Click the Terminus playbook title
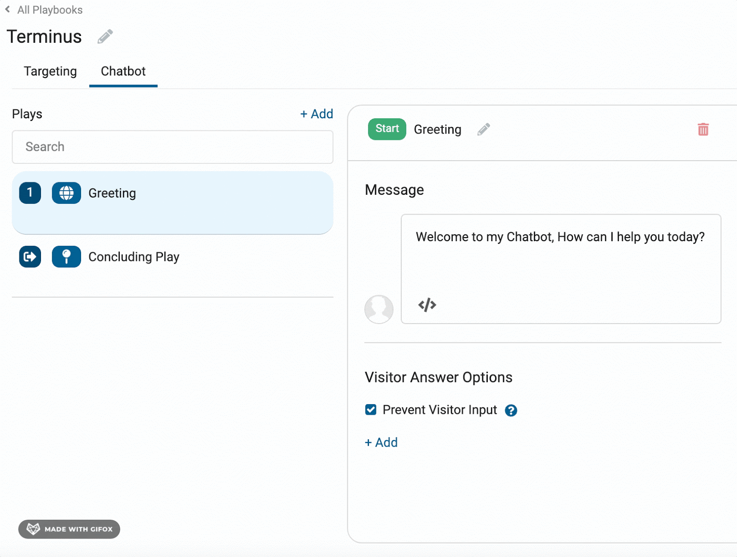 [44, 36]
